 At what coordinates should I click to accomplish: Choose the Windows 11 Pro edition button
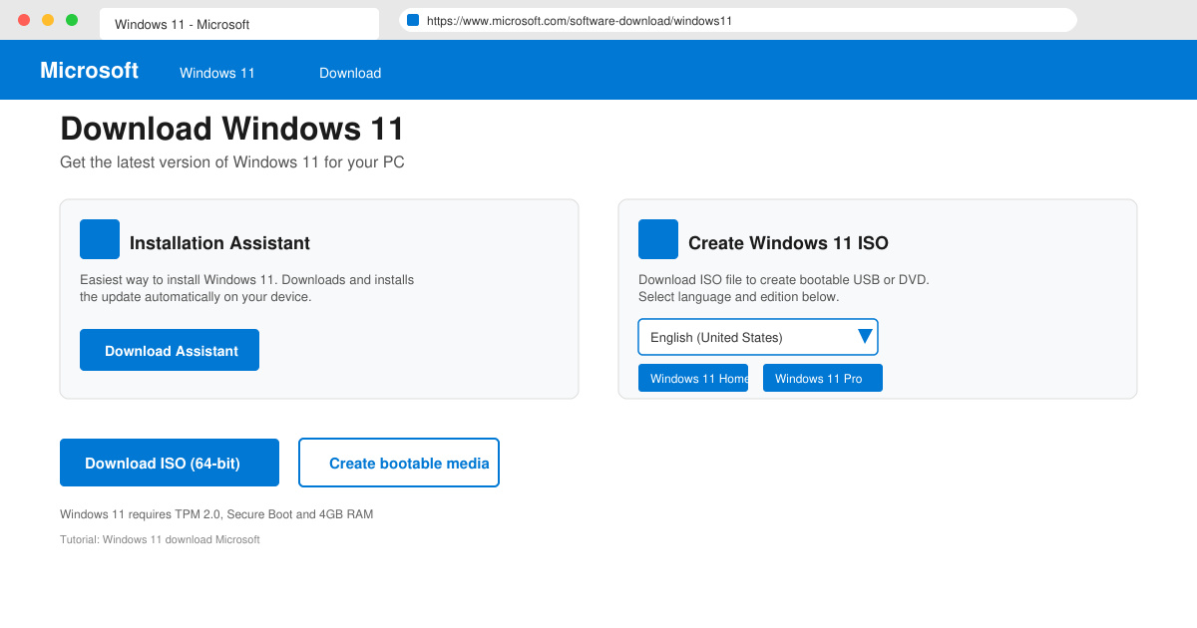click(823, 378)
